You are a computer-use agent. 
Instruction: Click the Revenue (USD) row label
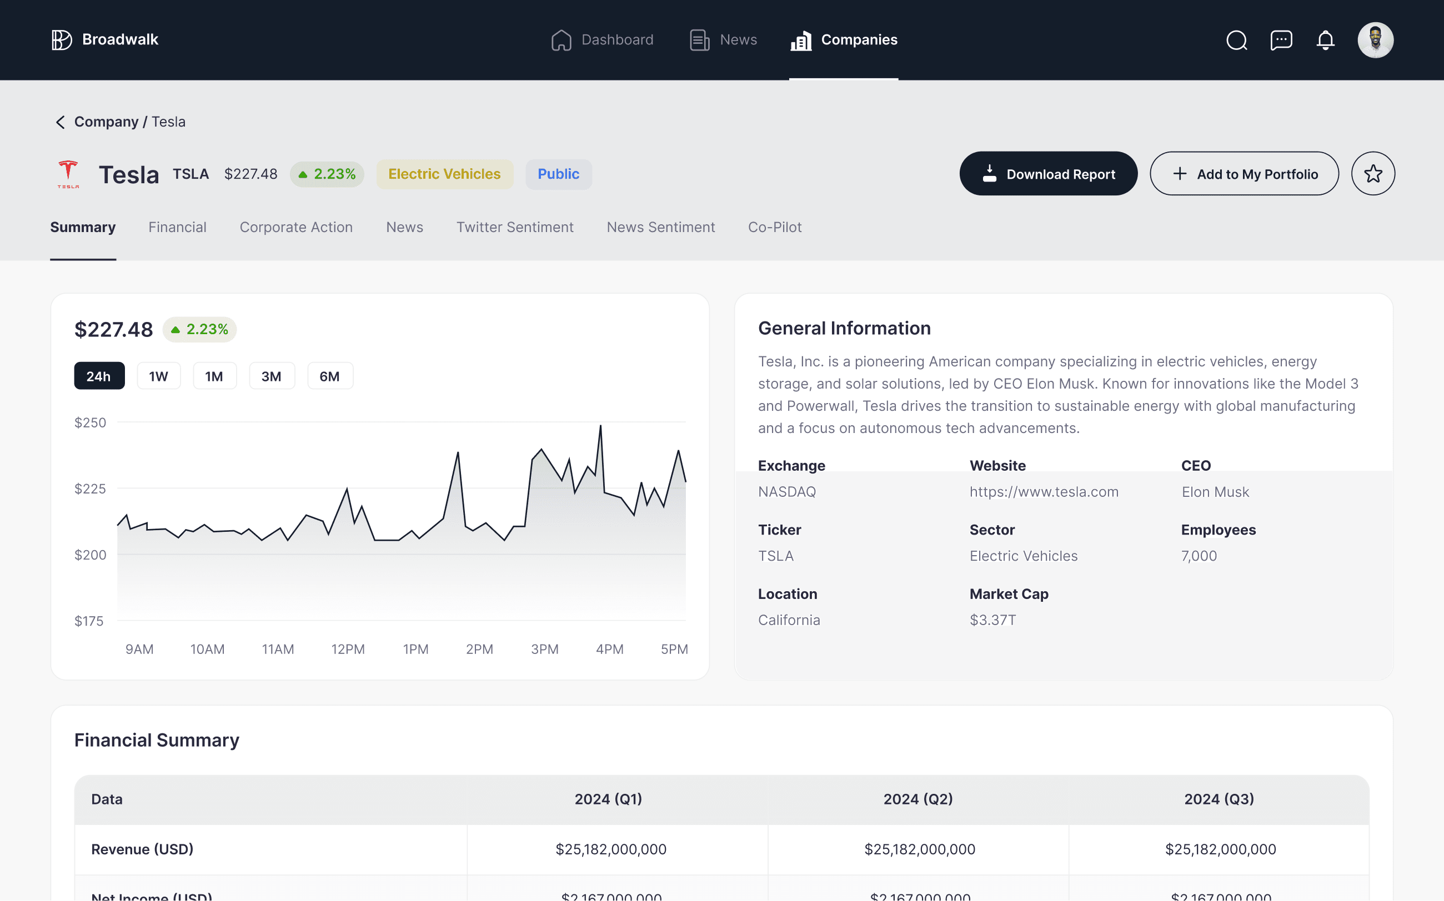tap(143, 849)
